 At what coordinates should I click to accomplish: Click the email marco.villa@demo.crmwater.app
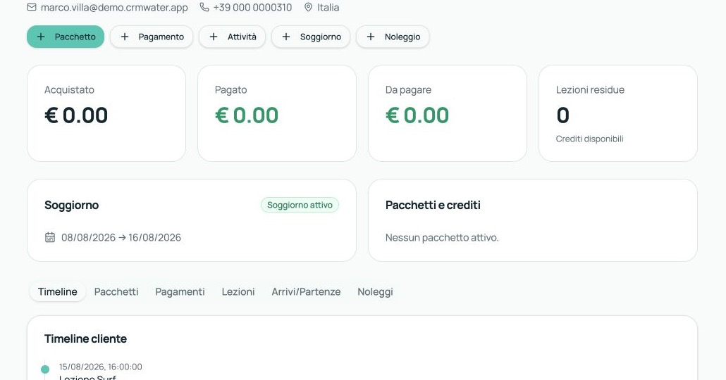point(114,8)
